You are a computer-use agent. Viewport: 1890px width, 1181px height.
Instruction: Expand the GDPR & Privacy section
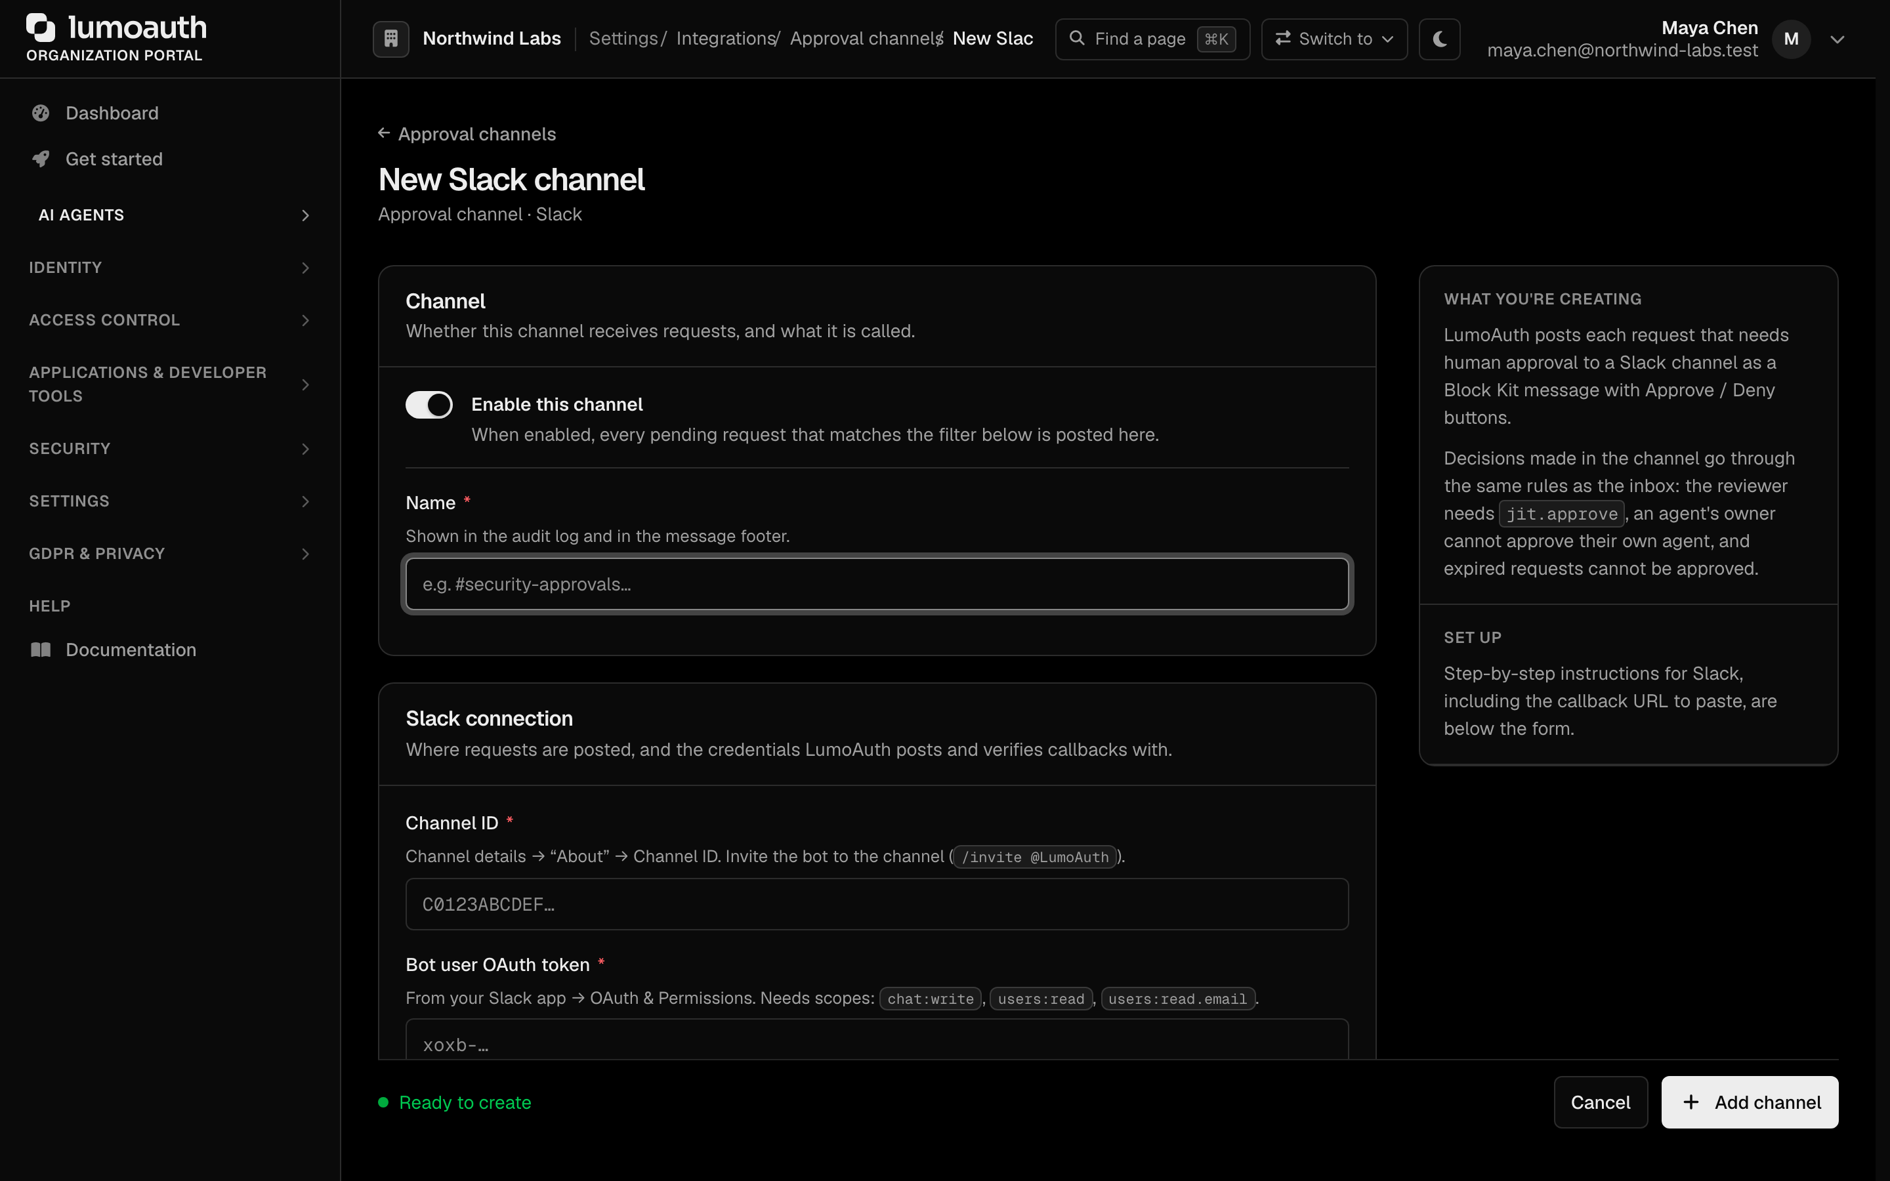click(x=170, y=554)
